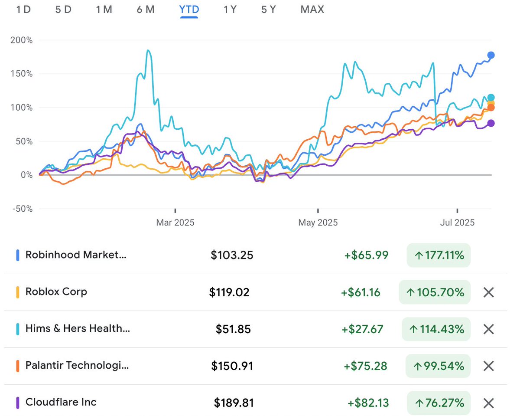Click the Roblox 105.70% gain badge
This screenshot has height=416, width=520.
[x=435, y=292]
